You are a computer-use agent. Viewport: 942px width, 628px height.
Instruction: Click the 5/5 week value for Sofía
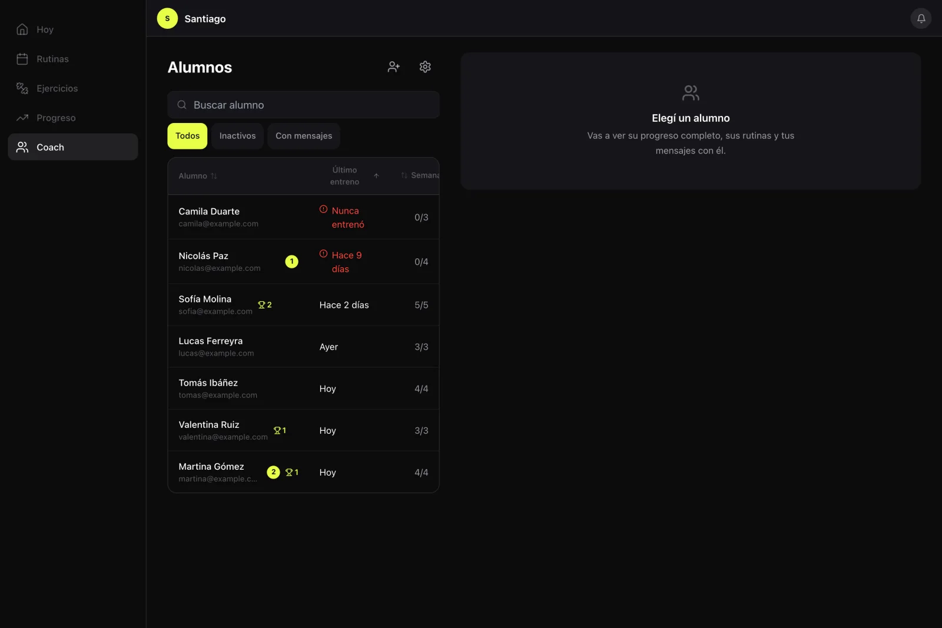click(x=421, y=305)
